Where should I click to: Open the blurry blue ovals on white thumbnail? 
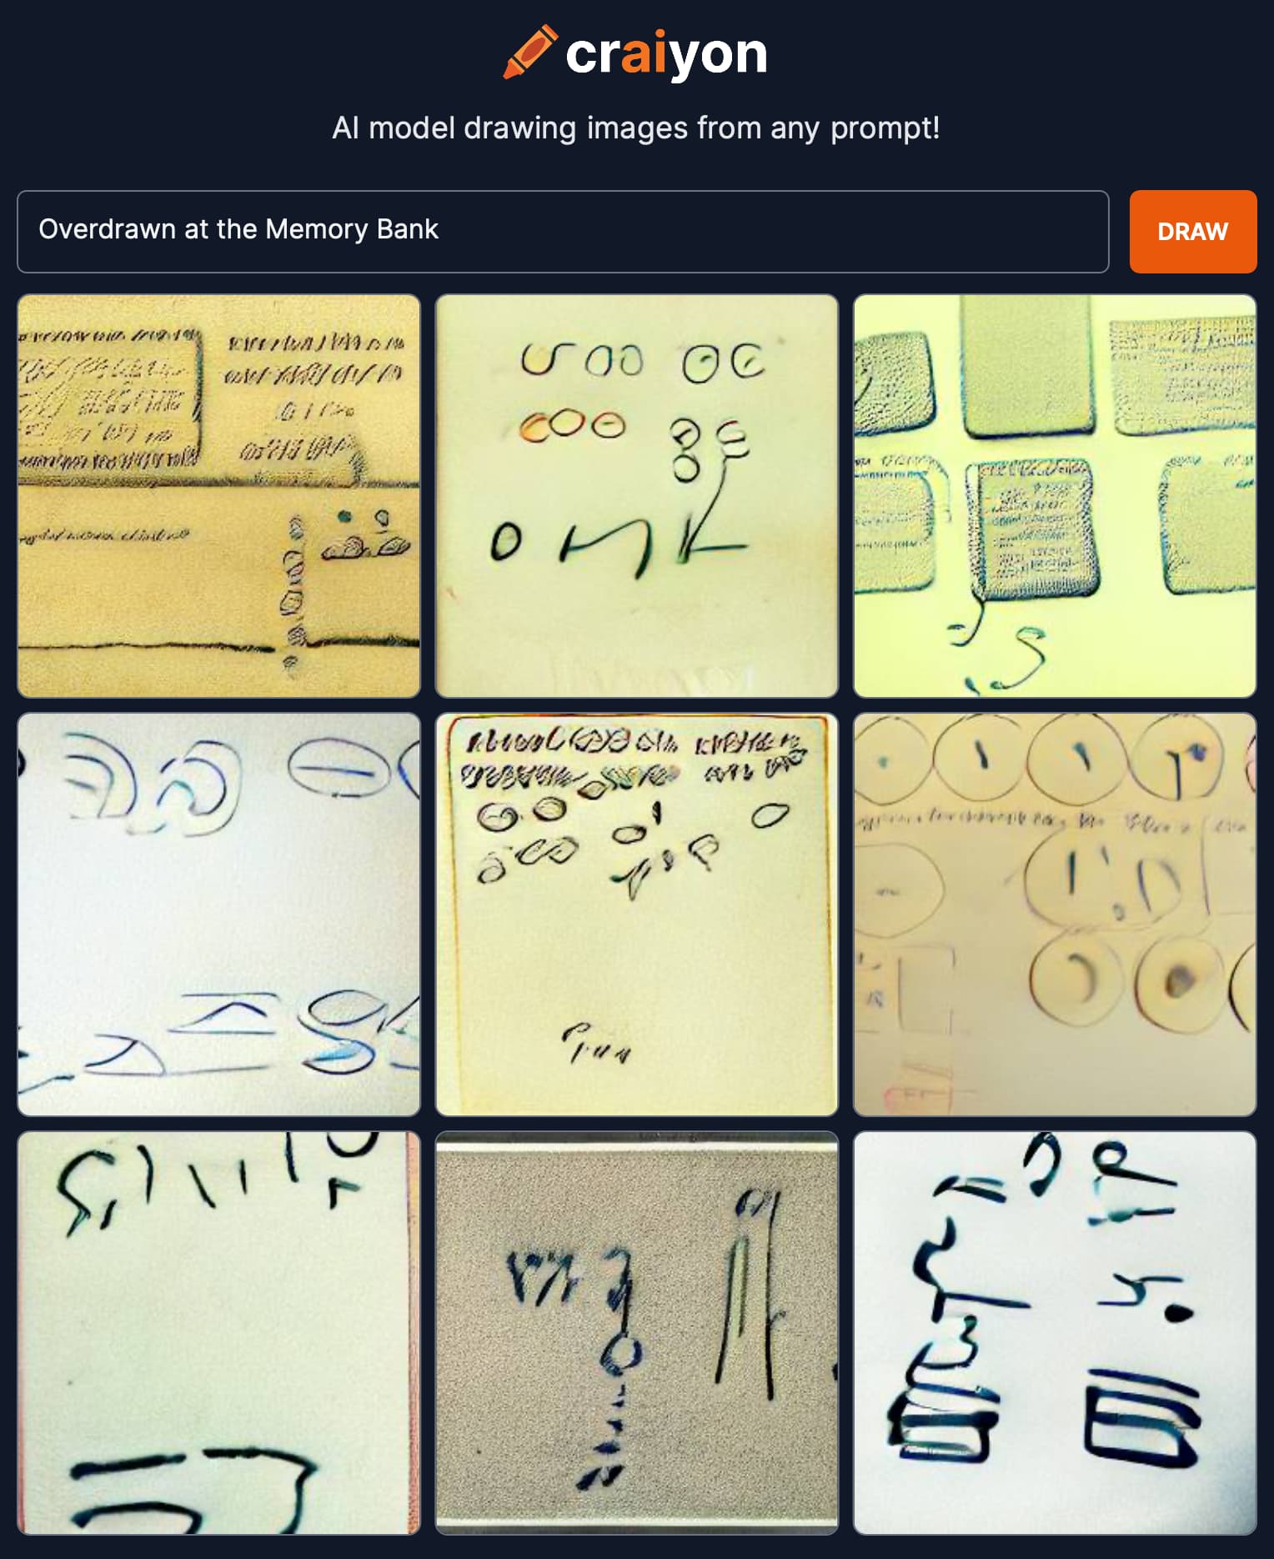point(219,915)
